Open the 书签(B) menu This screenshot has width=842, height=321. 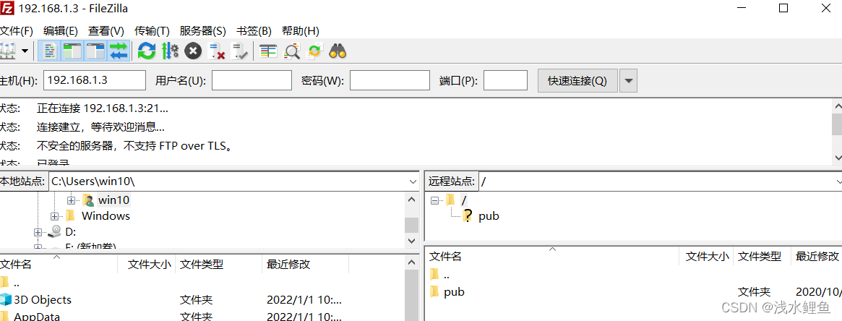(x=254, y=30)
